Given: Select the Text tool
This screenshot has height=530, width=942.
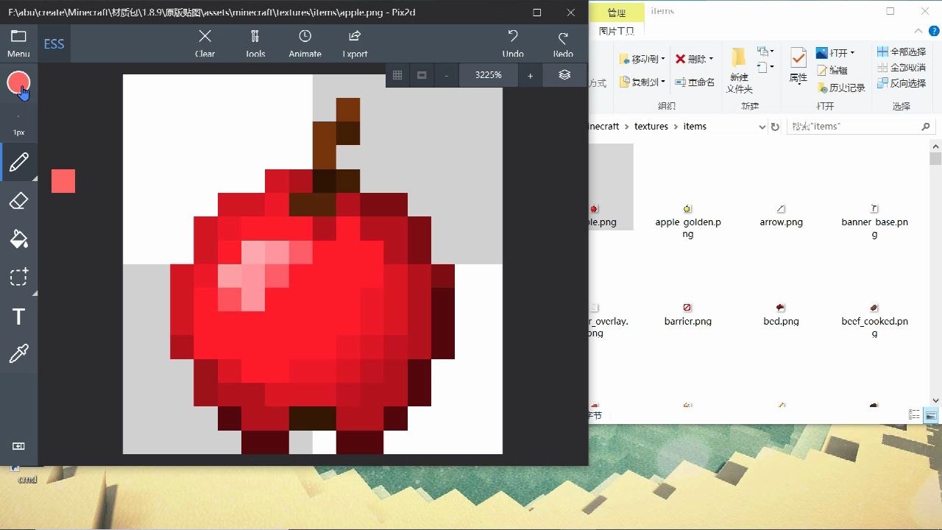Looking at the screenshot, I should pos(18,317).
